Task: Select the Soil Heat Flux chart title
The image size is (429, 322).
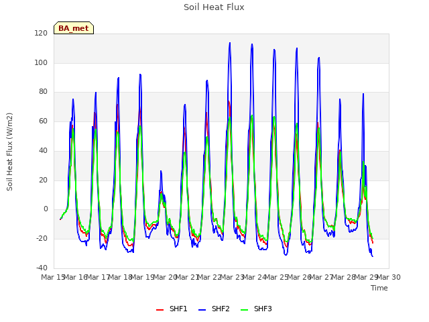Action: [214, 7]
